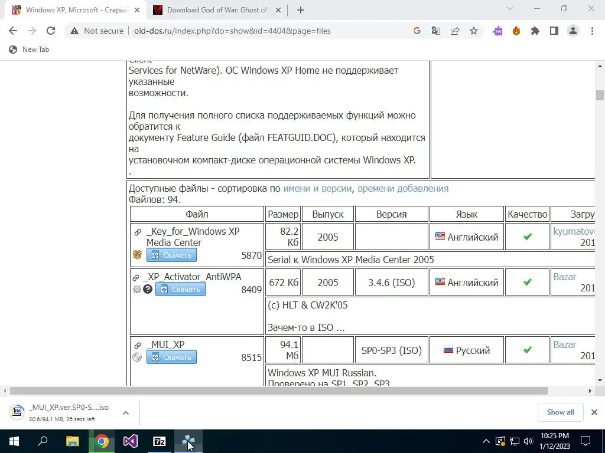Click the horizontal scrollbar thumb
Image resolution: width=605 pixels, height=453 pixels.
click(279, 391)
